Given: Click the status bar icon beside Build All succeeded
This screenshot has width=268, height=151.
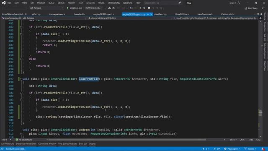Looking at the screenshot, I should [2, 149].
